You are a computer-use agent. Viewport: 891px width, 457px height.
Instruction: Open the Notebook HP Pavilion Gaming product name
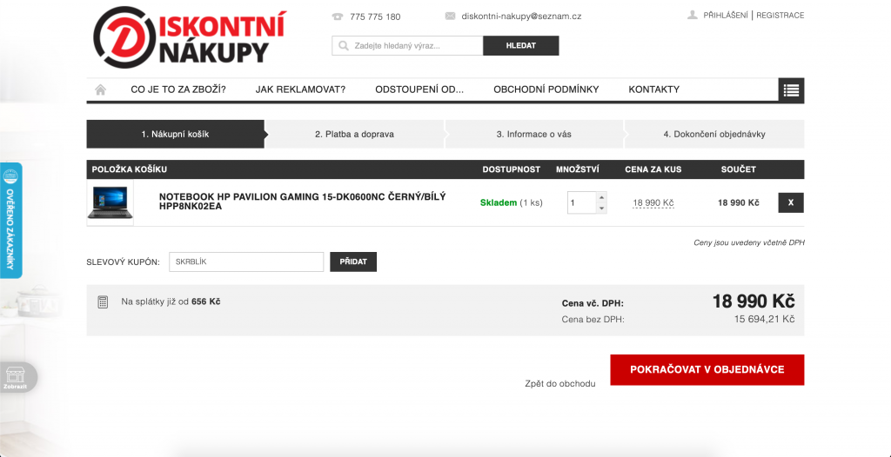coord(302,202)
